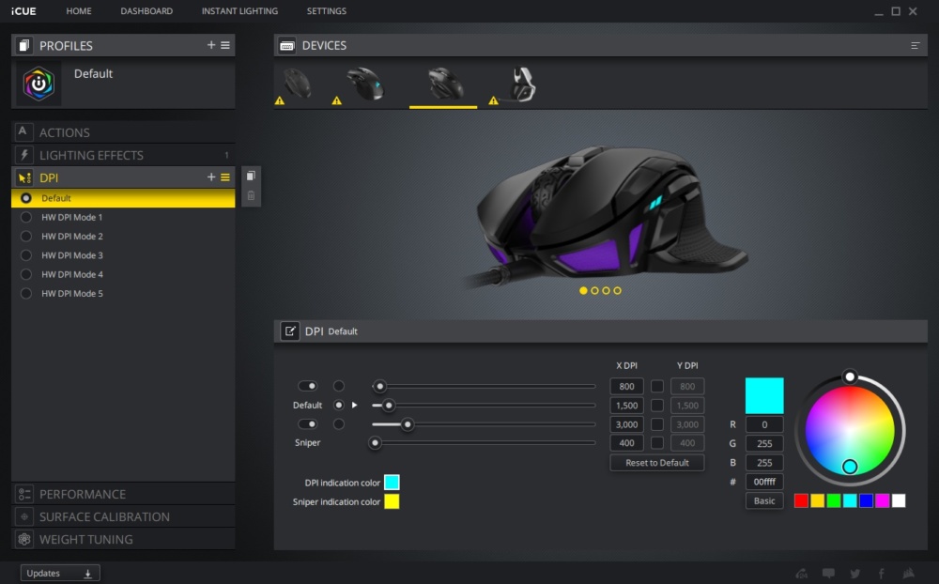This screenshot has height=584, width=939.
Task: Click the X DPI 800 value field
Action: click(626, 386)
